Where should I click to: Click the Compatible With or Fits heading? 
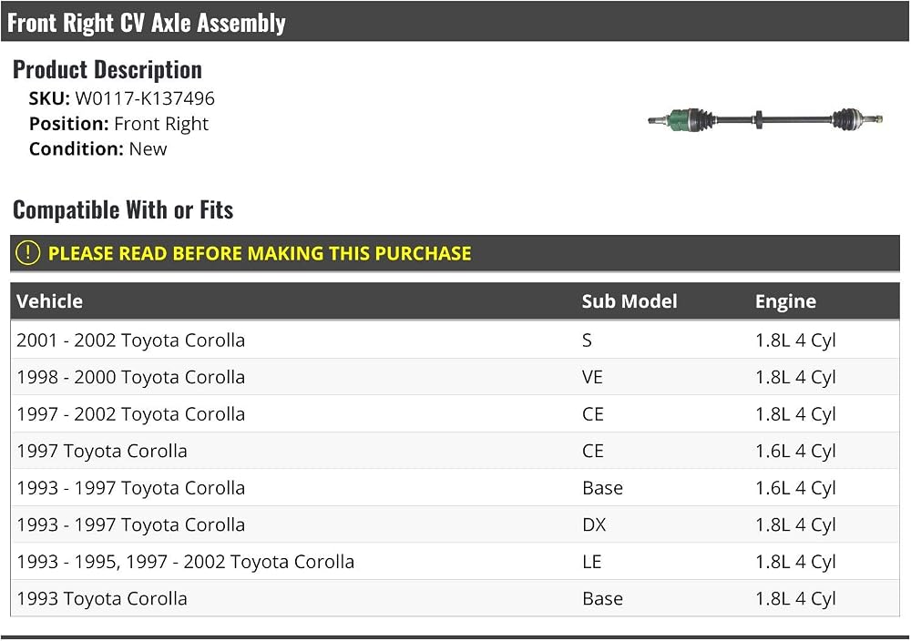[123, 209]
